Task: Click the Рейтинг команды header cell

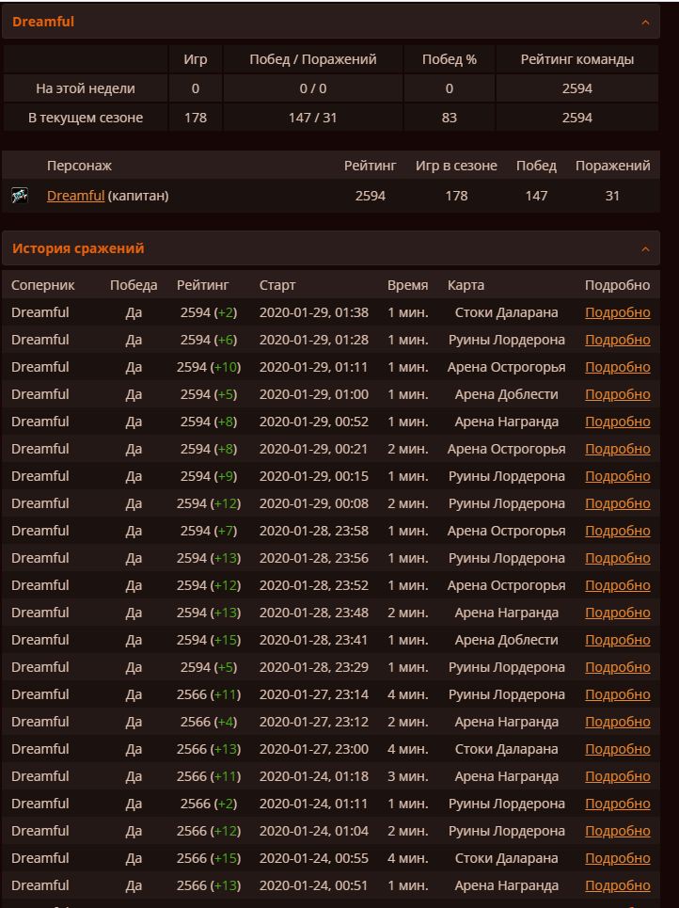Action: click(x=576, y=59)
